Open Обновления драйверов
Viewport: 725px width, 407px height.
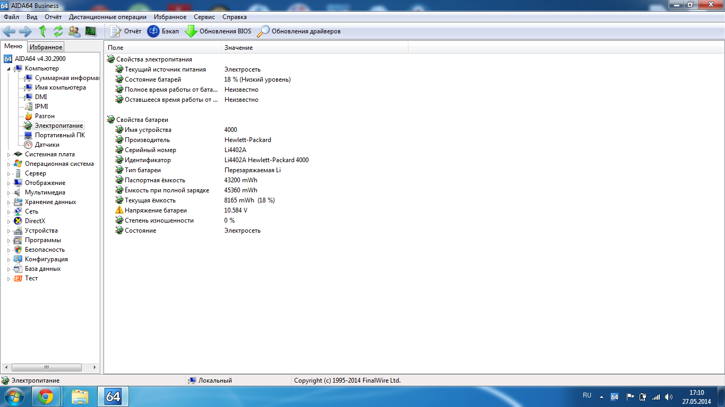pyautogui.click(x=299, y=31)
